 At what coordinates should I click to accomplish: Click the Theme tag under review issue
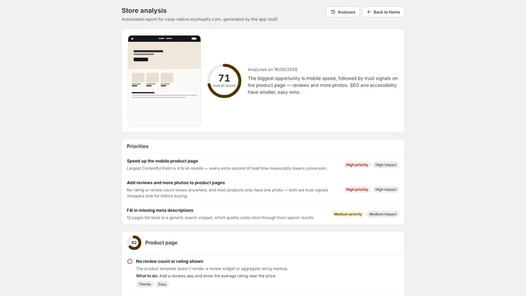145,284
